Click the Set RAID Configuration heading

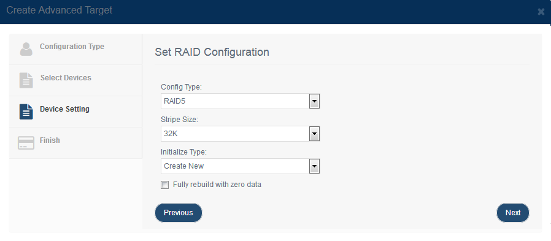click(x=212, y=52)
